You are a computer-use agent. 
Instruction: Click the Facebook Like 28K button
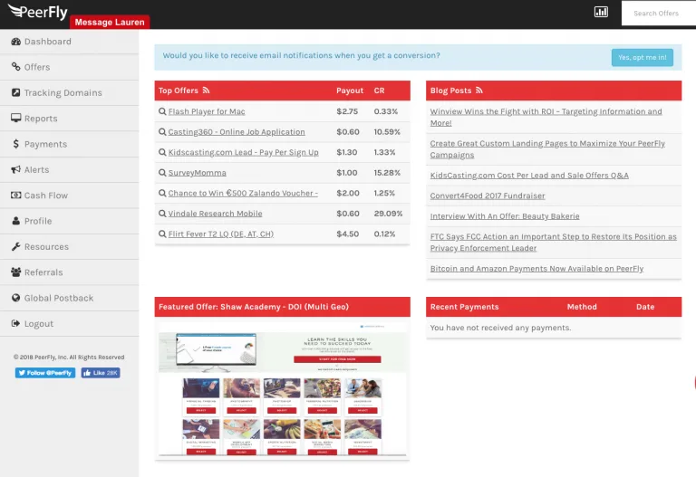[x=101, y=373]
